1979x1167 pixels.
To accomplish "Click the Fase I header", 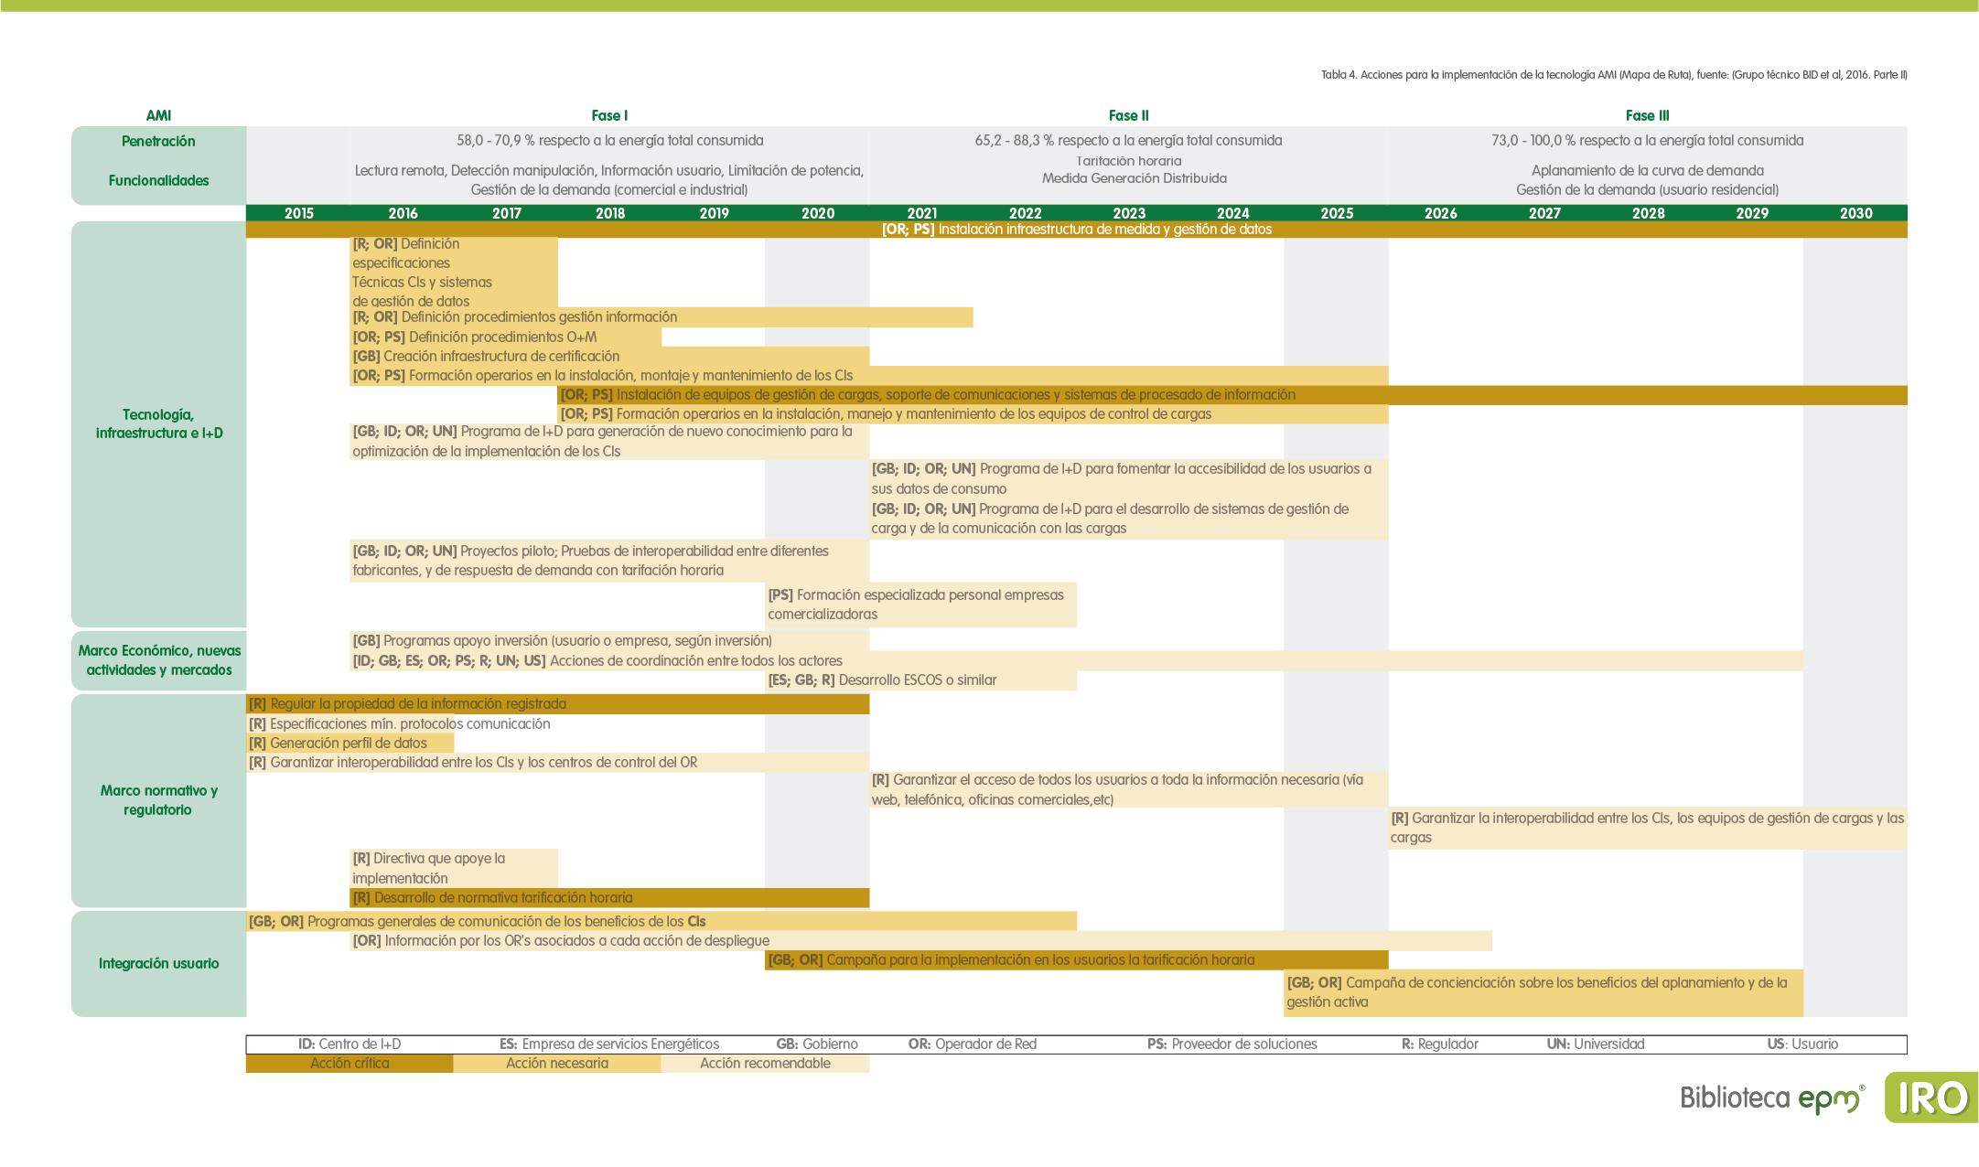I will tap(609, 115).
